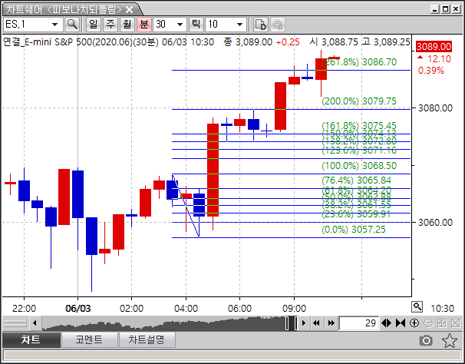The height and width of the screenshot is (364, 465).
Task: Click the expand candles horizontally icon
Action: (x=387, y=323)
